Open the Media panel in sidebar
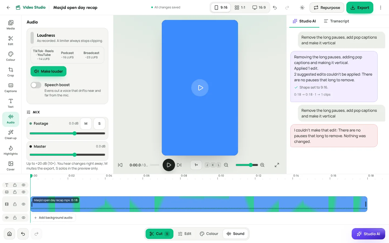389x243 pixels. pyautogui.click(x=11, y=25)
